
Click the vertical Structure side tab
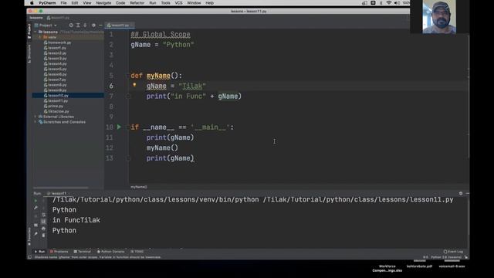tap(29, 53)
